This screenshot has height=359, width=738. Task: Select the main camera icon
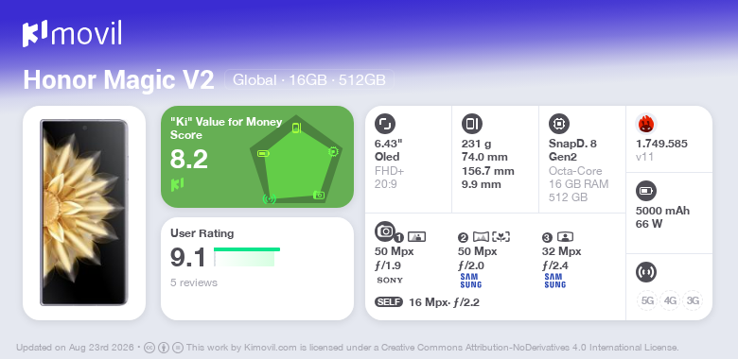pyautogui.click(x=384, y=231)
